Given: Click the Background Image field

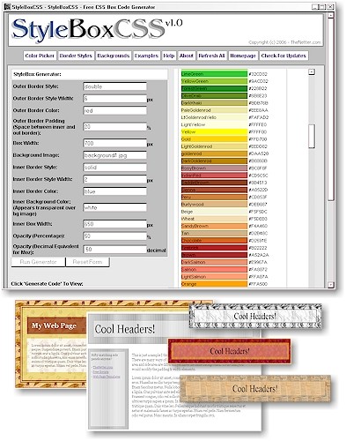Looking at the screenshot, I should [114, 155].
